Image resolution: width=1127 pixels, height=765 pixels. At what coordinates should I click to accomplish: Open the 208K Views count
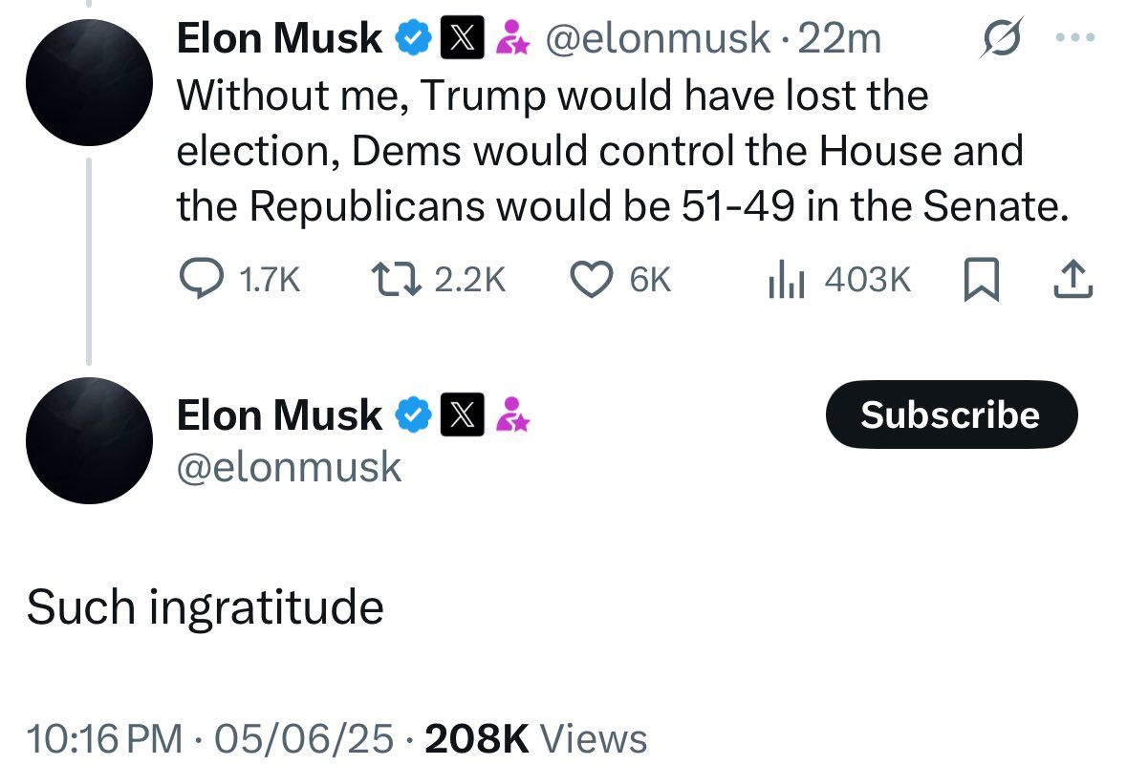(536, 738)
